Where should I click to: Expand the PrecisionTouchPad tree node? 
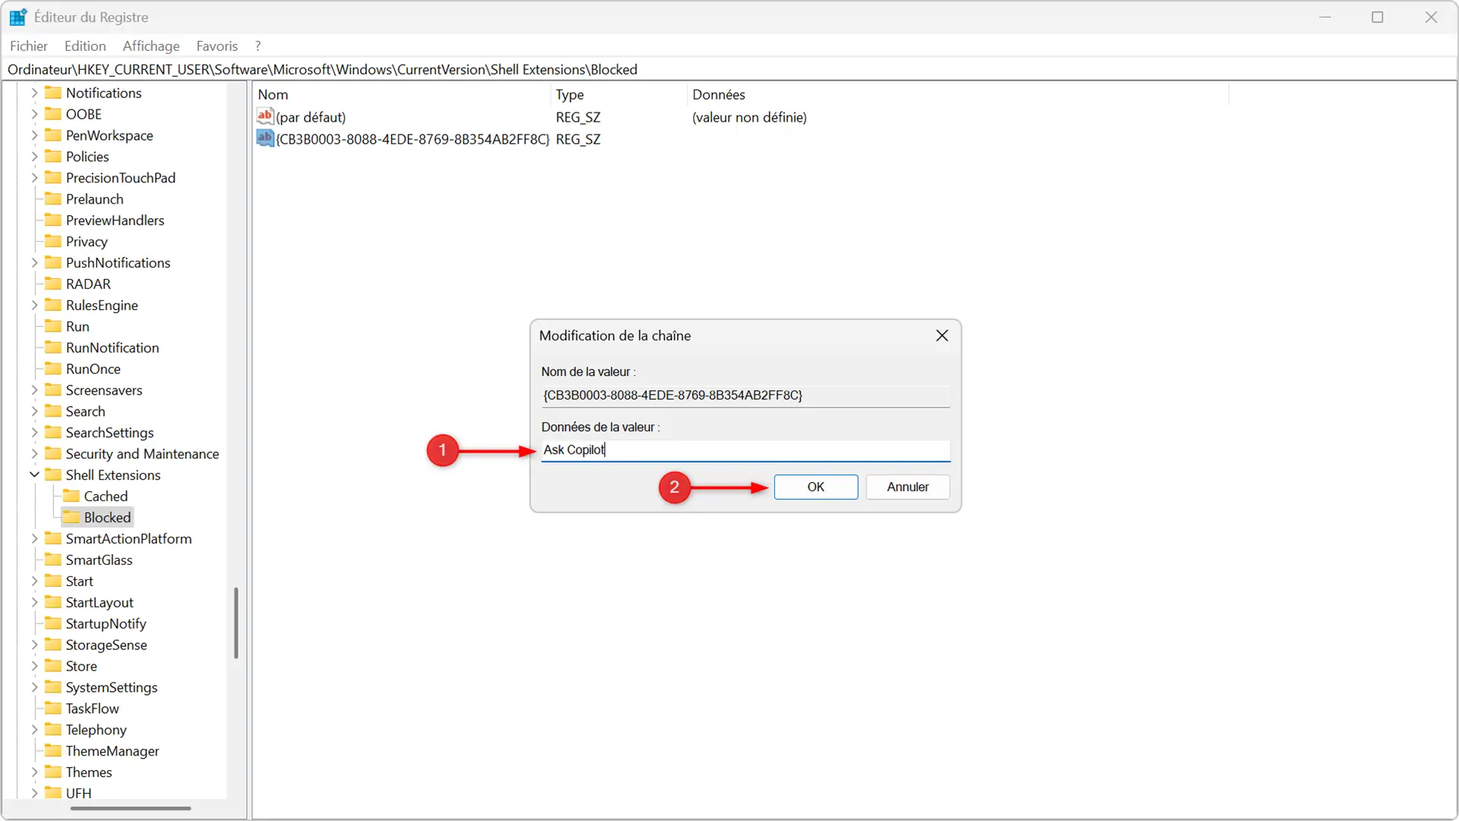pos(34,178)
